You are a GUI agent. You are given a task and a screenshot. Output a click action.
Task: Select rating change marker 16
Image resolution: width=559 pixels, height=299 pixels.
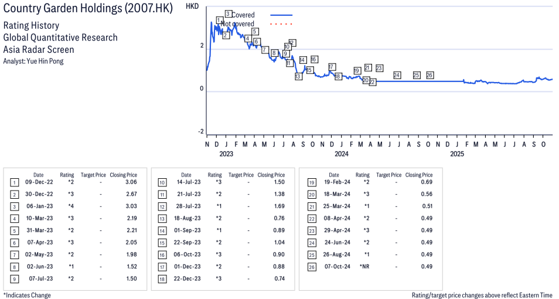point(314,59)
